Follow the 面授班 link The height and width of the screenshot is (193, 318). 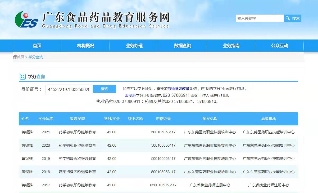point(130,95)
